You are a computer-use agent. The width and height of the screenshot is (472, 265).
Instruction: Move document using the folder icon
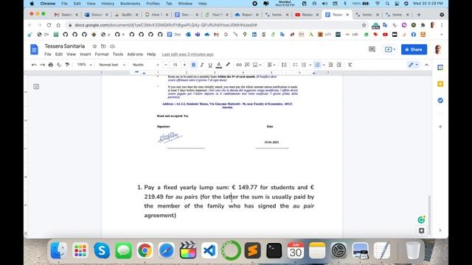point(103,46)
